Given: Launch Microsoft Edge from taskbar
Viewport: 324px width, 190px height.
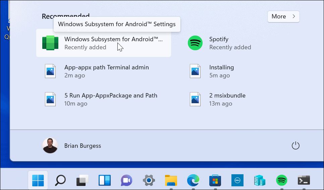Looking at the screenshot, I should click(193, 181).
